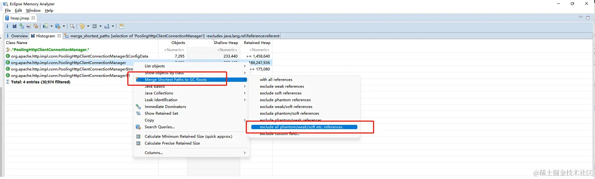The height and width of the screenshot is (179, 595).
Task: Open the Edit menu
Action: click(x=18, y=10)
